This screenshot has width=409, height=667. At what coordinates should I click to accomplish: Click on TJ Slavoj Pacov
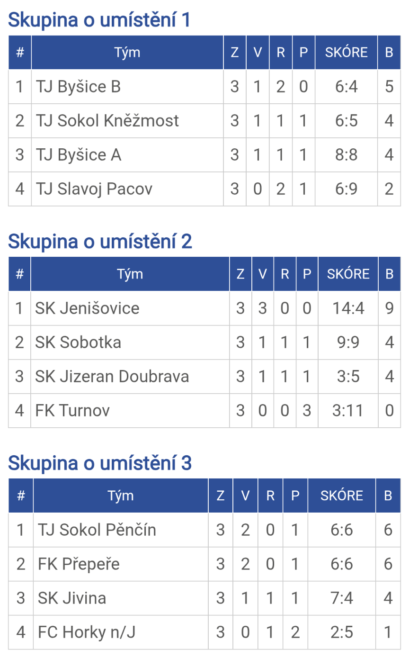[x=94, y=189]
